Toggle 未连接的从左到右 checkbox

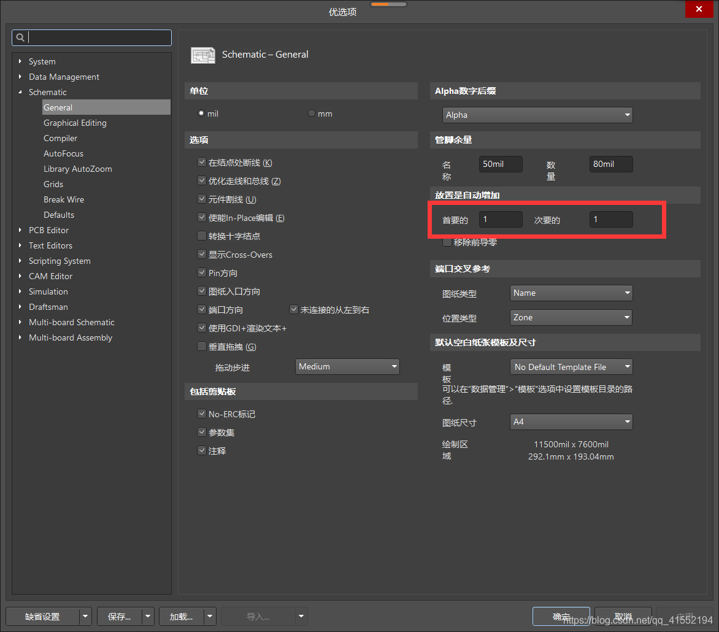pos(293,309)
